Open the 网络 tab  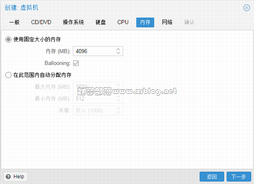[167, 22]
